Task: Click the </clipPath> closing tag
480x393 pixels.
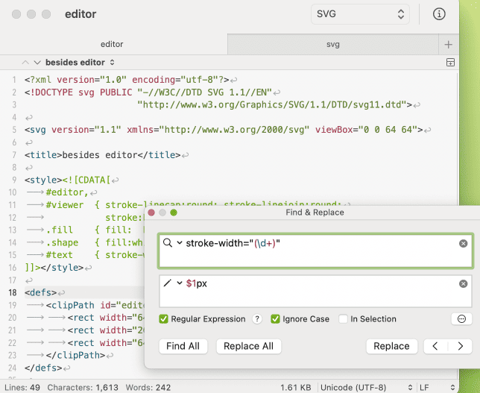Action: tap(75, 355)
